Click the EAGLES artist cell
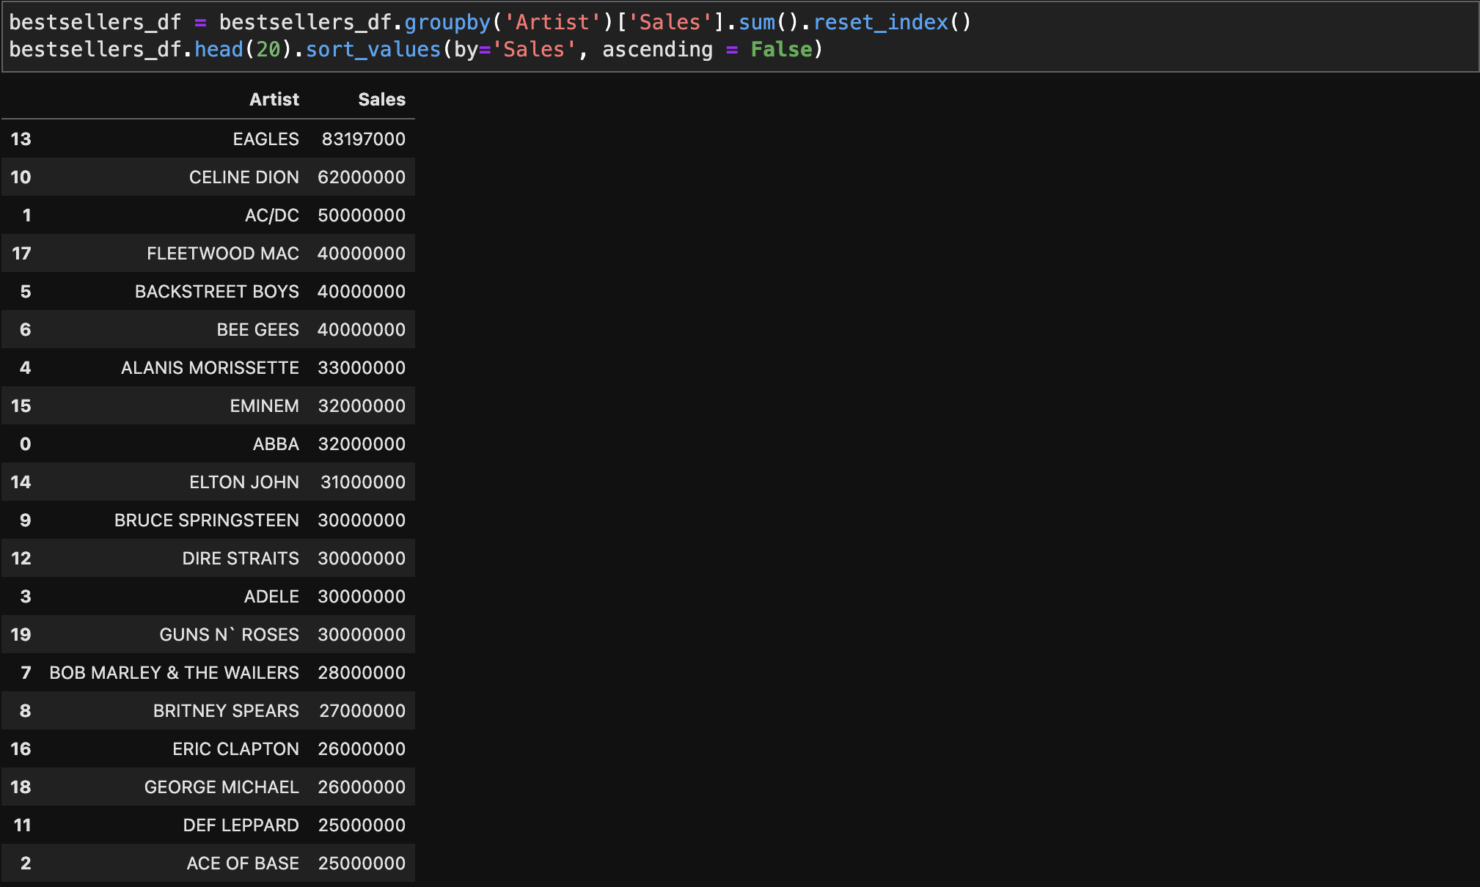1480x887 pixels. (x=265, y=139)
